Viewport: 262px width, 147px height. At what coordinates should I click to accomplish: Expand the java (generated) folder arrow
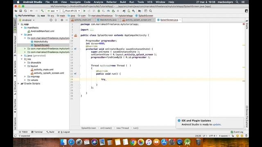[x=22, y=56]
